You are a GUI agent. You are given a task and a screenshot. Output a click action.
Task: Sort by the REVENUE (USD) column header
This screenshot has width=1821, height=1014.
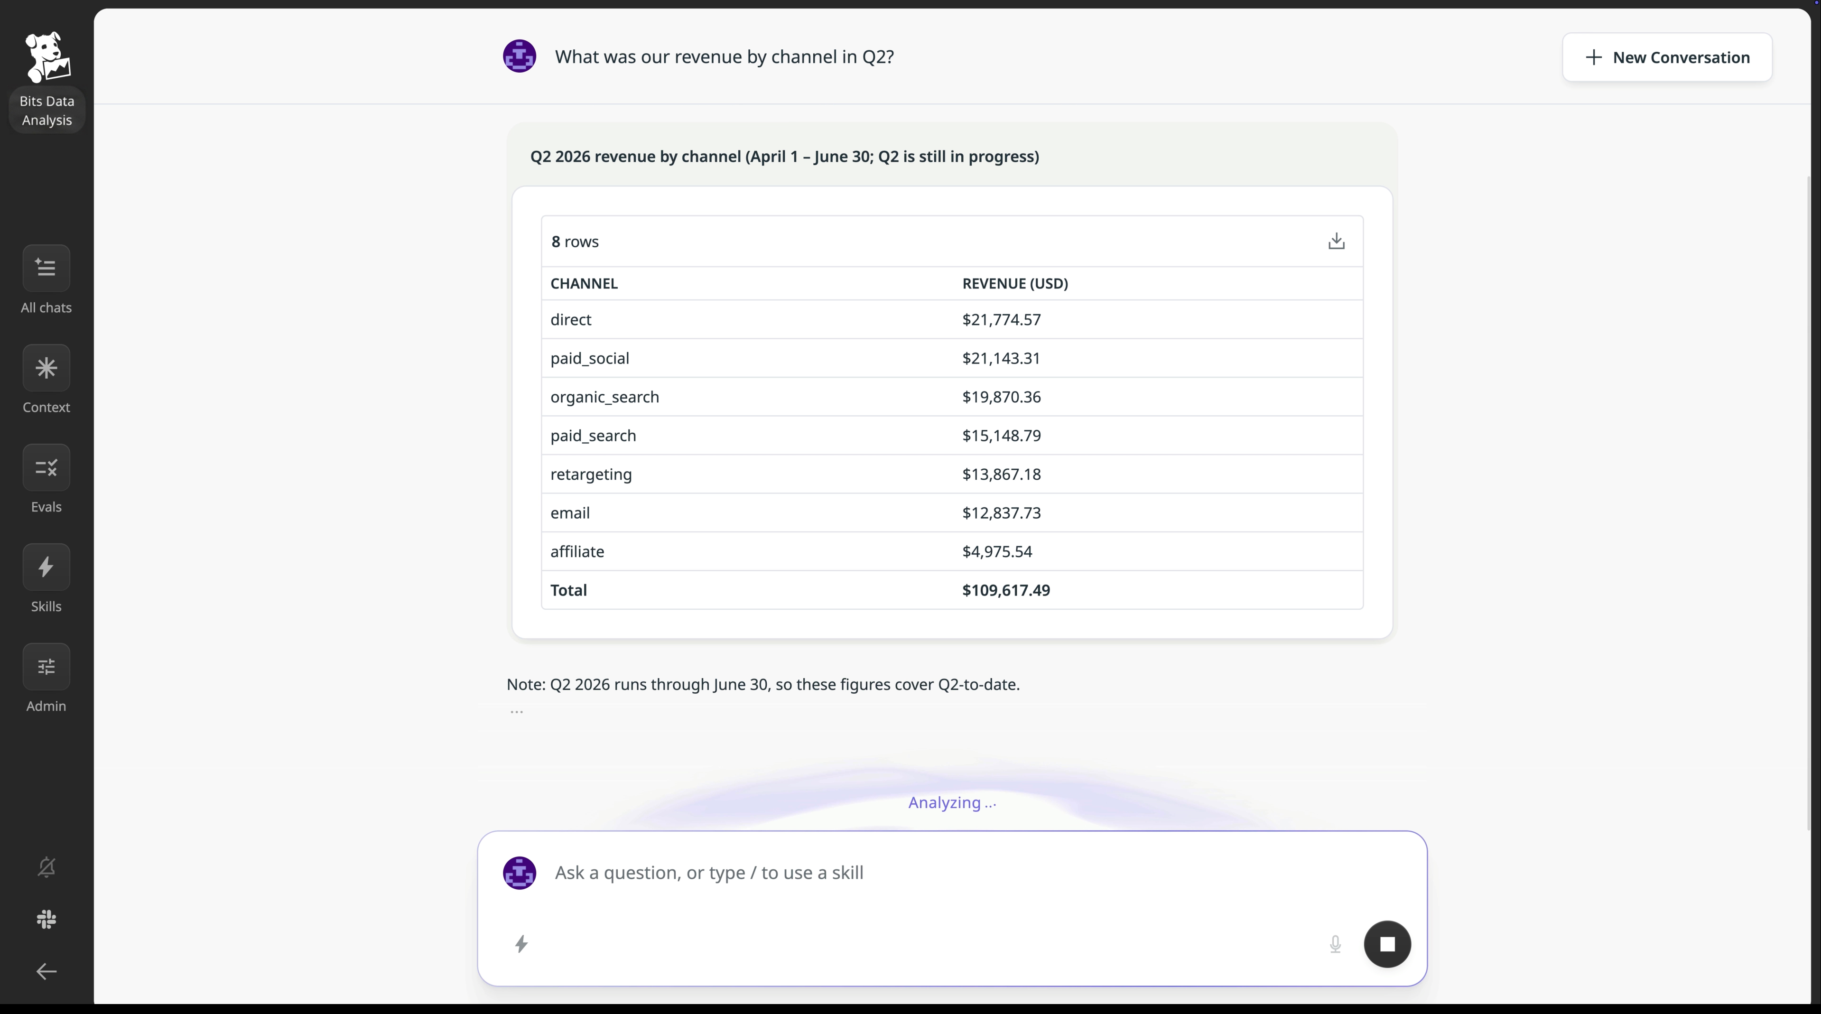click(1014, 284)
